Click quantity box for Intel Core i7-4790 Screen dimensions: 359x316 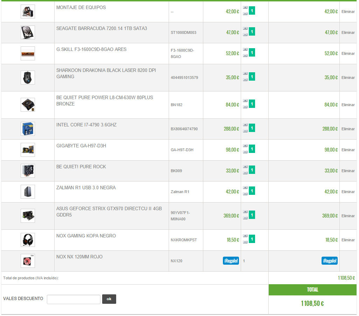(x=252, y=128)
